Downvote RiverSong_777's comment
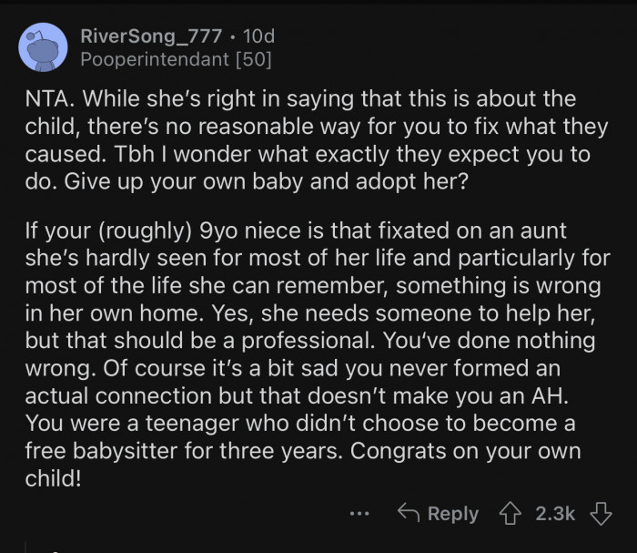 pyautogui.click(x=601, y=514)
